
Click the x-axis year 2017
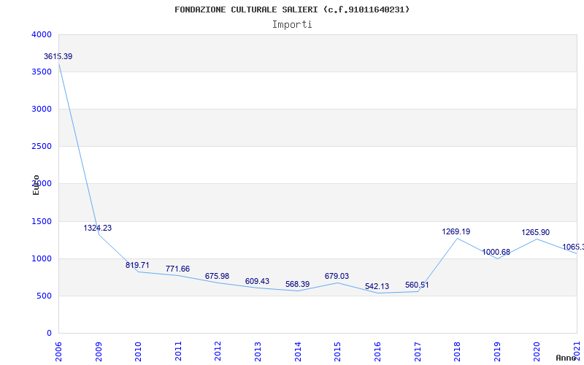tap(417, 351)
